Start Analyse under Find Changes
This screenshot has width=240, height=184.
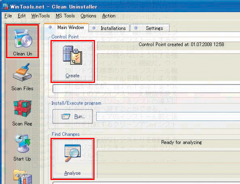[73, 159]
